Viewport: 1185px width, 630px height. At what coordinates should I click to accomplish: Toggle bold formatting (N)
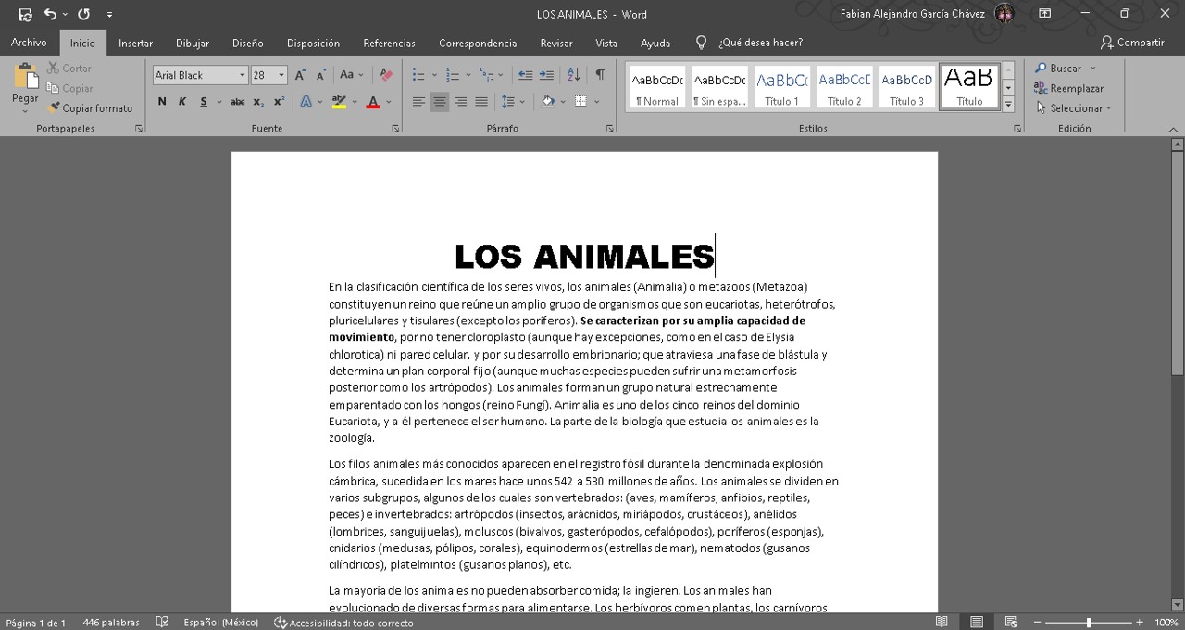(162, 102)
